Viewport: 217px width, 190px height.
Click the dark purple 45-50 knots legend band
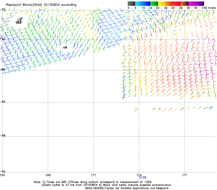[200, 4]
